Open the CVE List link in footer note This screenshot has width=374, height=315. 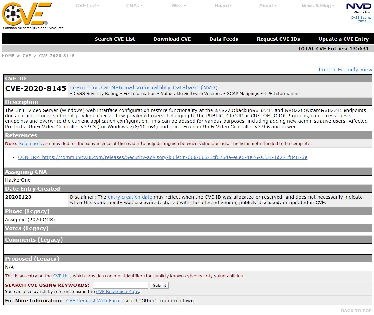(62, 276)
